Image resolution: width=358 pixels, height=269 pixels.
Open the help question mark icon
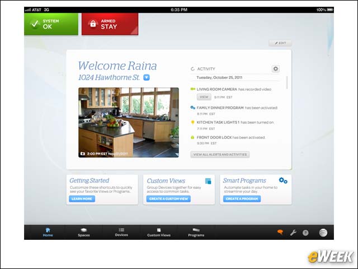(305, 233)
